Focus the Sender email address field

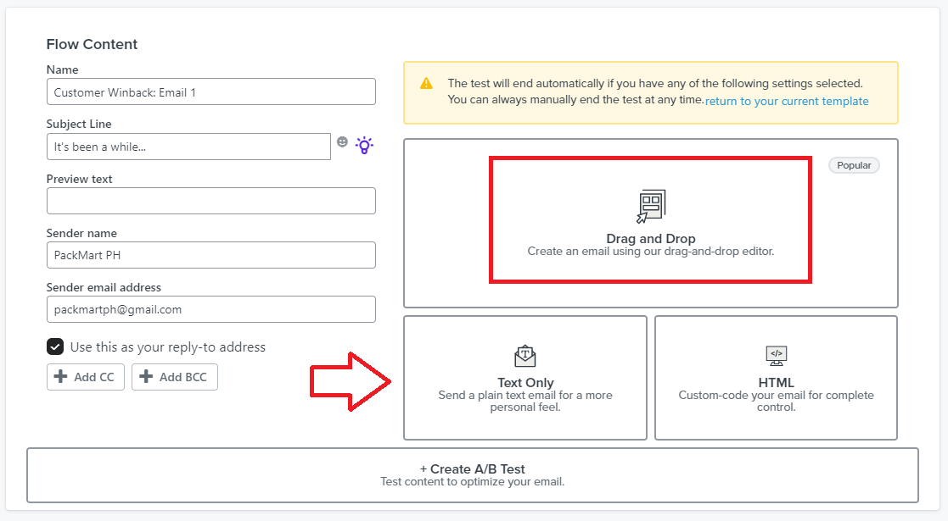tap(211, 309)
